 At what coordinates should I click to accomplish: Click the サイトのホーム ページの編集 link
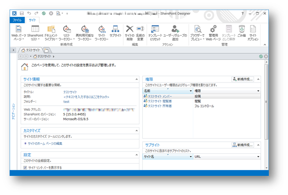[45, 143]
